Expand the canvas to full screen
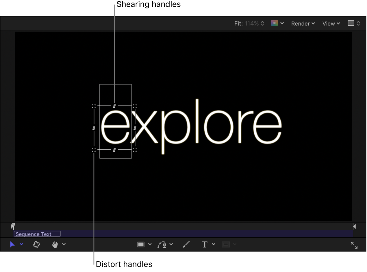The height and width of the screenshot is (272, 367). pyautogui.click(x=354, y=245)
